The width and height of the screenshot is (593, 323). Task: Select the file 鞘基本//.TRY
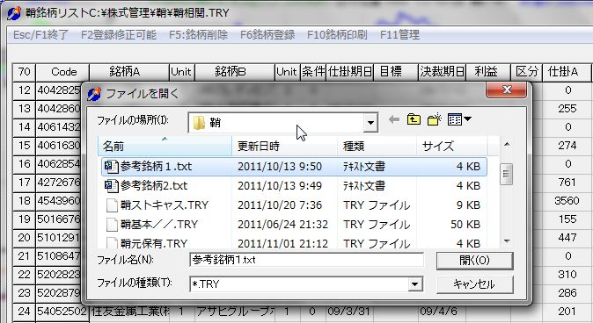[x=294, y=224]
